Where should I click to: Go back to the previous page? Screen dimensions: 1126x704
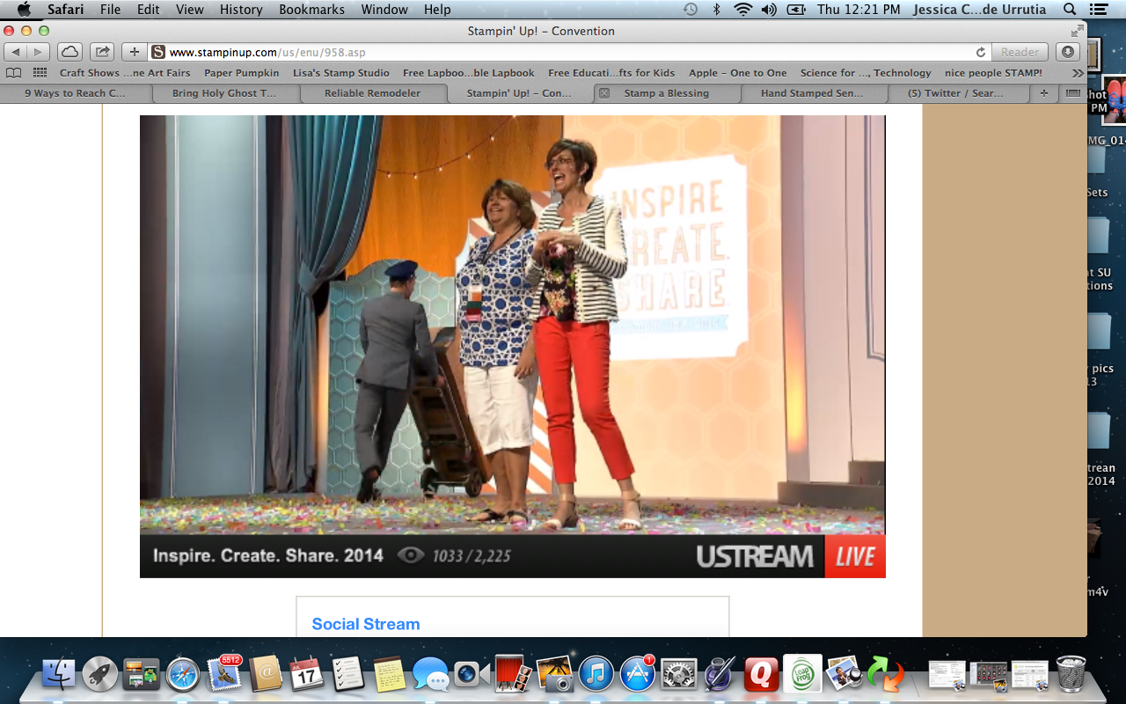[x=16, y=52]
